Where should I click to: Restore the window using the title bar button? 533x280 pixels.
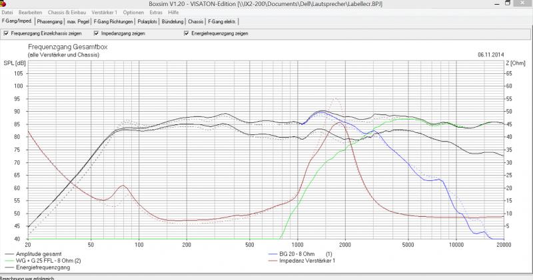[x=508, y=3]
